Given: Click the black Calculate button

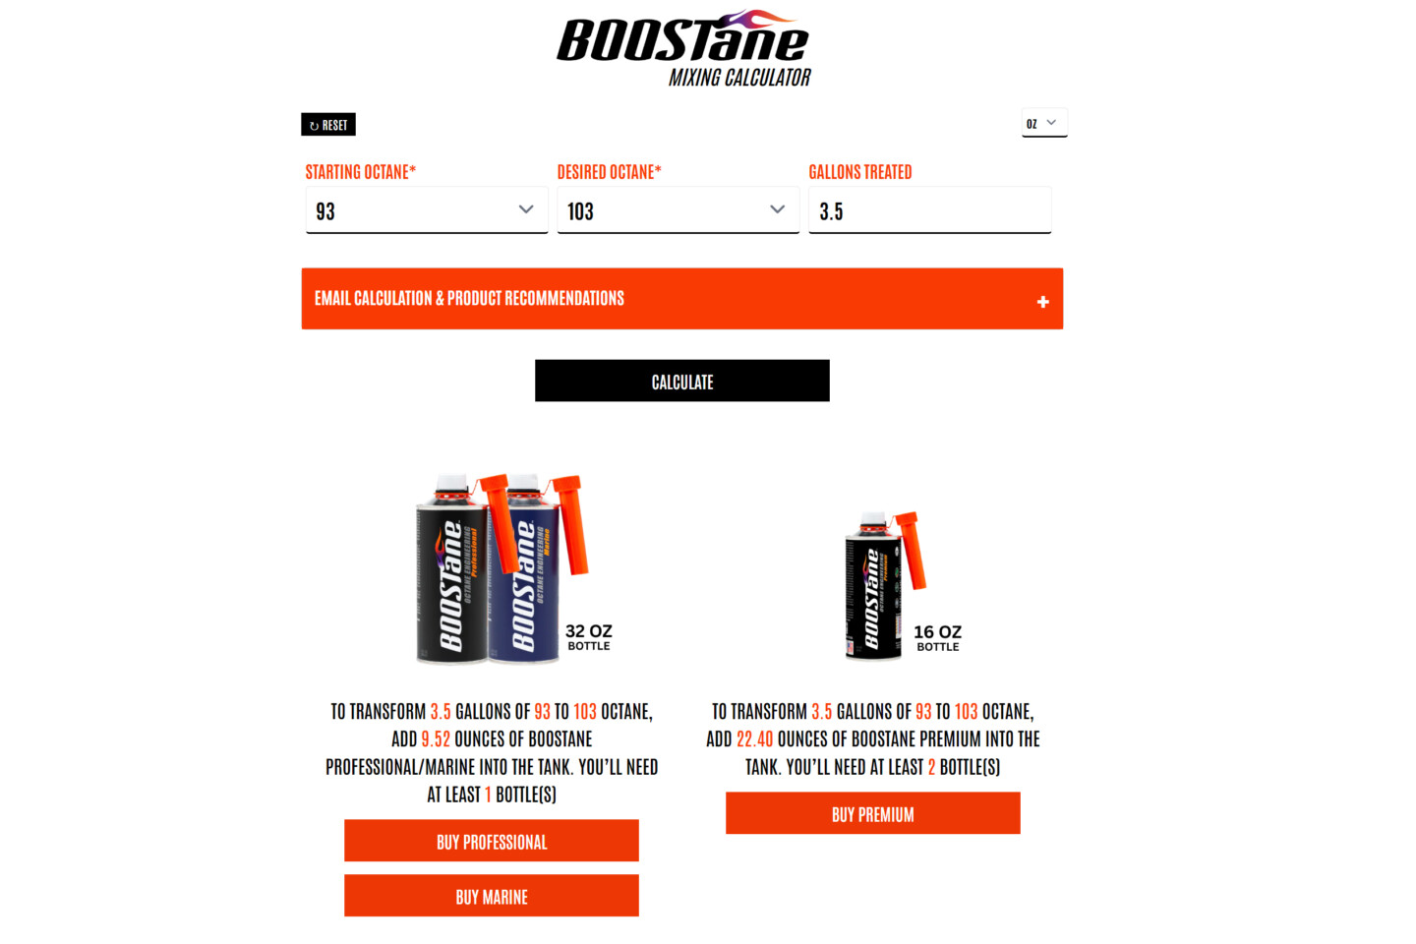Looking at the screenshot, I should click(x=682, y=381).
